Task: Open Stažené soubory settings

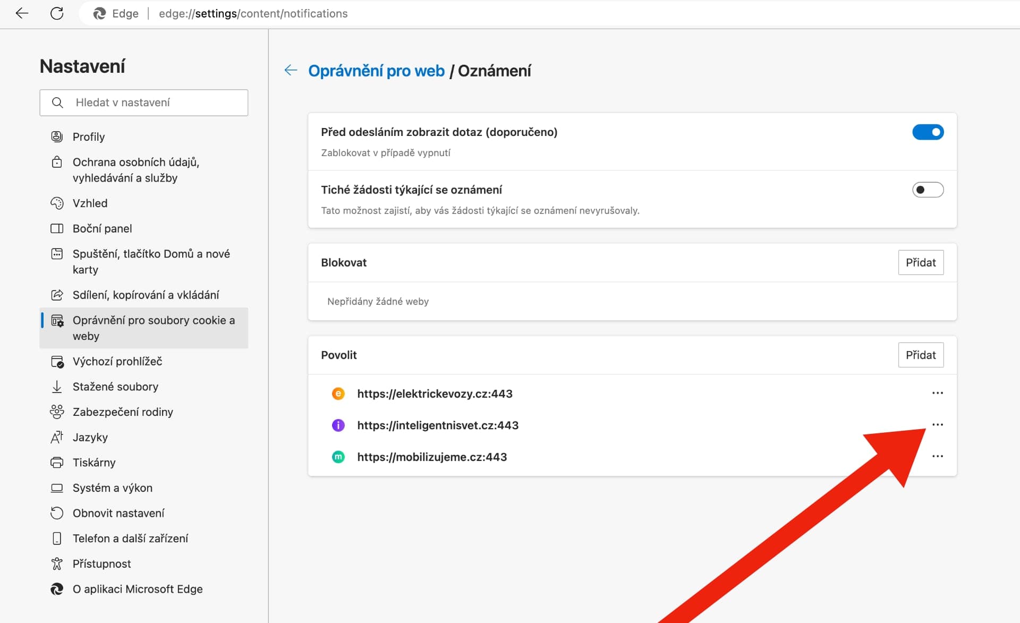Action: (x=115, y=387)
